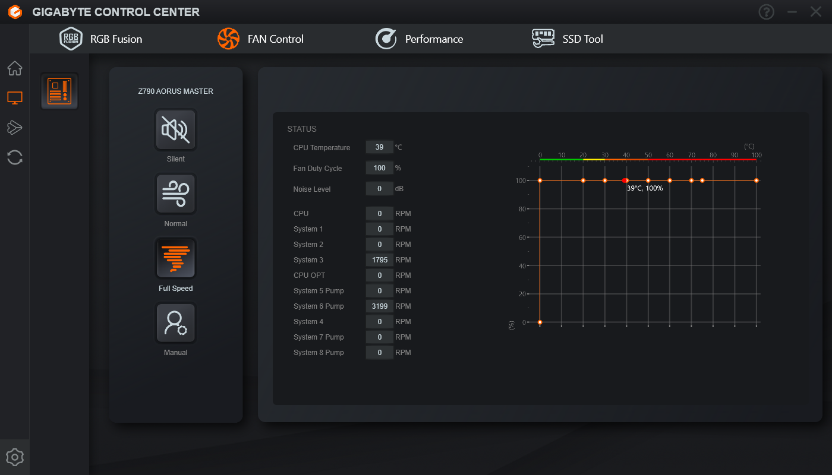Select the fan curve point at 60°C
Image resolution: width=832 pixels, height=475 pixels.
(x=670, y=180)
